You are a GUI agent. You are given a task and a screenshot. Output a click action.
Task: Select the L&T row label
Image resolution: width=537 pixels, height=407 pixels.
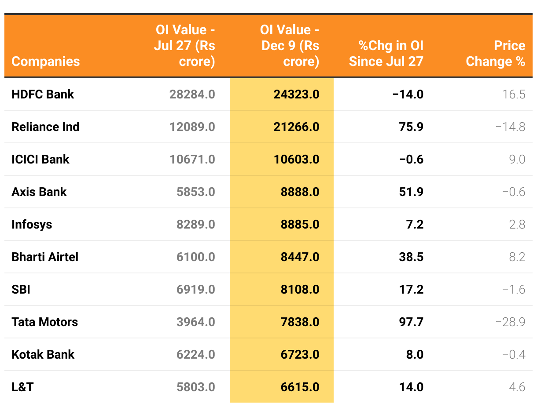(22, 387)
